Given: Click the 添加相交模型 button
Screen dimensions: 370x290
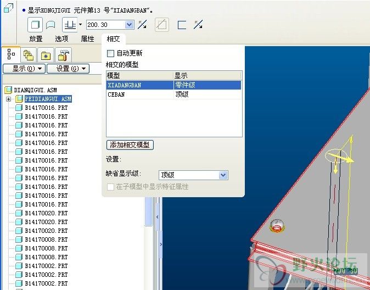Looking at the screenshot, I should [130, 145].
